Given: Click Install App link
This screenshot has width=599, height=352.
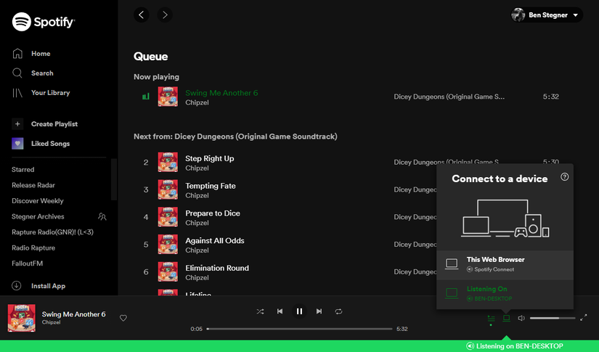Looking at the screenshot, I should 48,286.
